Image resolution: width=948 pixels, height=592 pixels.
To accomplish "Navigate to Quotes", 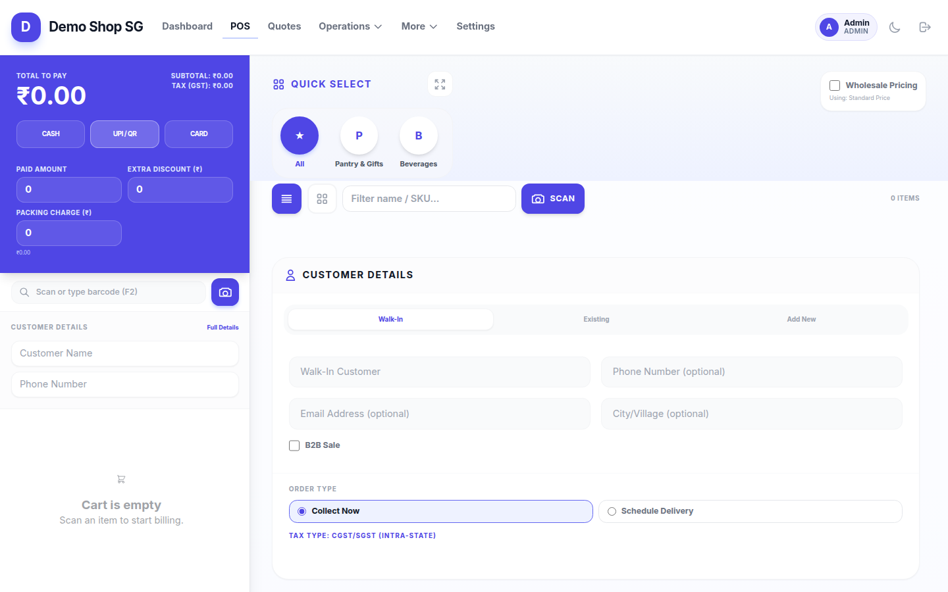I will coord(284,26).
